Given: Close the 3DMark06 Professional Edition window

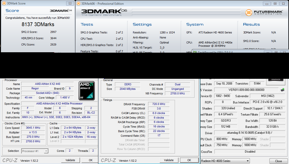Looking at the screenshot, I should [x=283, y=4].
